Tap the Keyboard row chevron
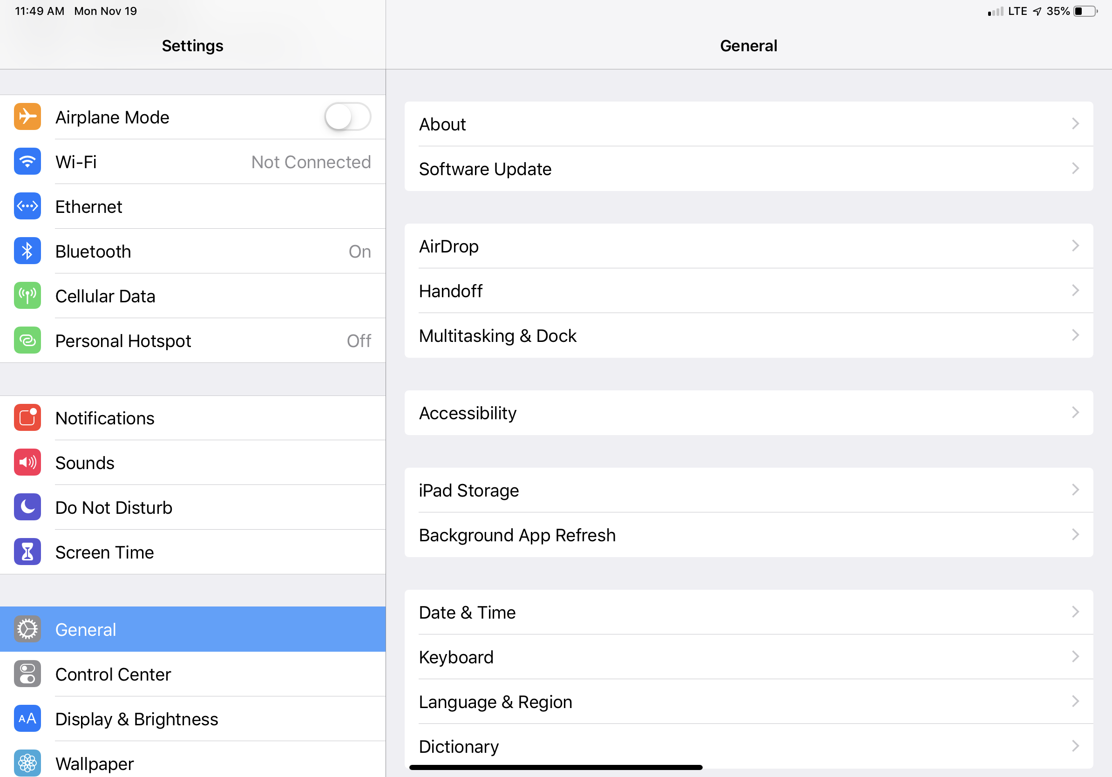This screenshot has width=1112, height=777. 1076,657
